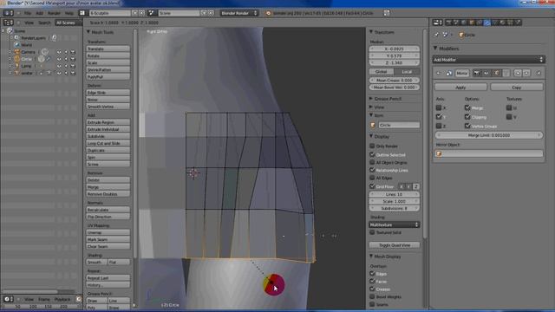Adjust the Mean Crease value slider
555x312 pixels.
pos(395,81)
